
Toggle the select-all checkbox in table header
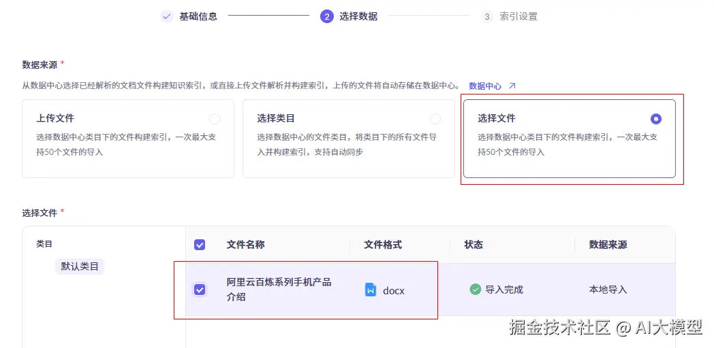tap(200, 245)
